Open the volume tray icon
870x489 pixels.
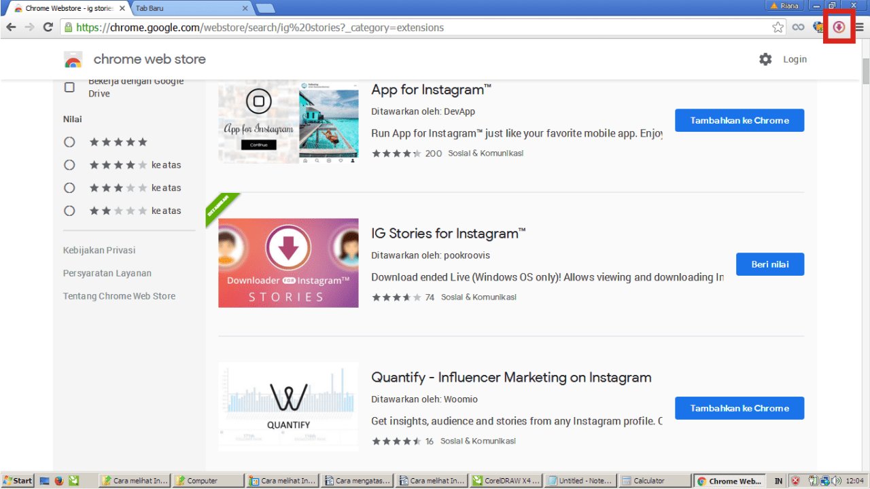click(835, 481)
